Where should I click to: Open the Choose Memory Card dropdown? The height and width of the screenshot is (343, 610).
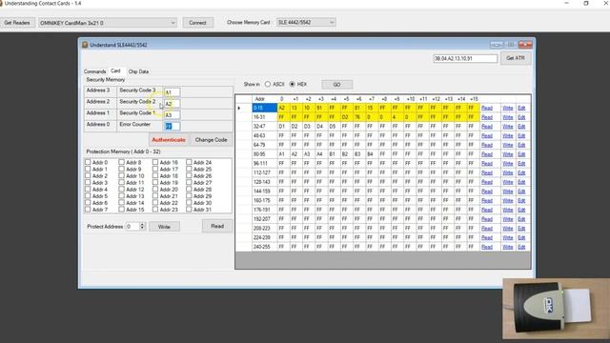pyautogui.click(x=306, y=23)
